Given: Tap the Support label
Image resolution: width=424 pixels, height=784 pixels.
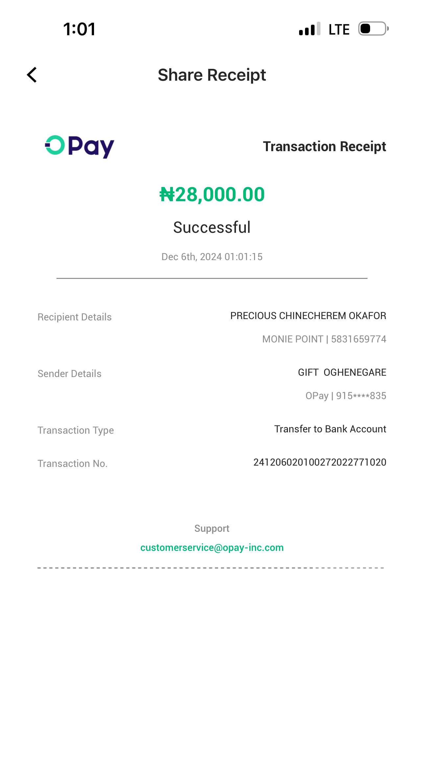Looking at the screenshot, I should point(212,528).
